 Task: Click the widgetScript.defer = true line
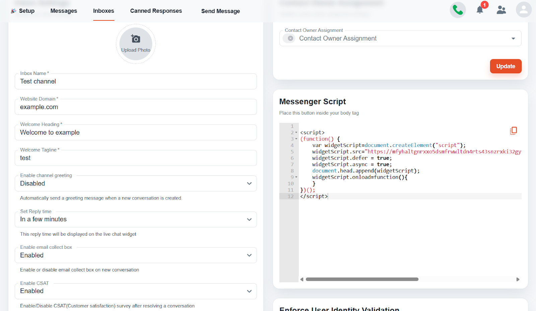pos(352,158)
